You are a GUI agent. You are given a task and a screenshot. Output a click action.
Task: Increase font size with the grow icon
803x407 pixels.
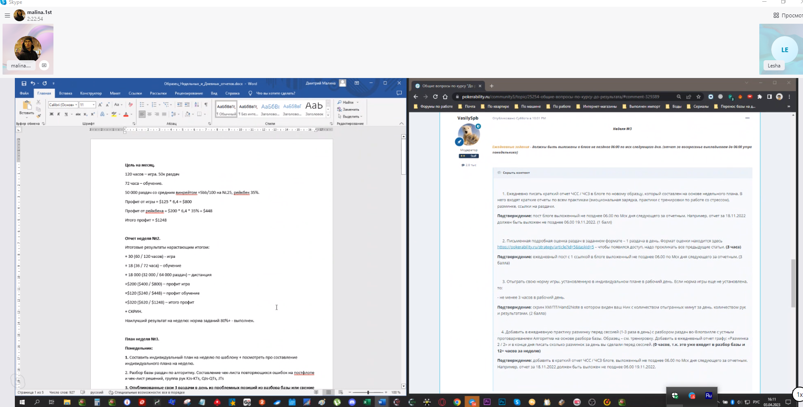[100, 105]
